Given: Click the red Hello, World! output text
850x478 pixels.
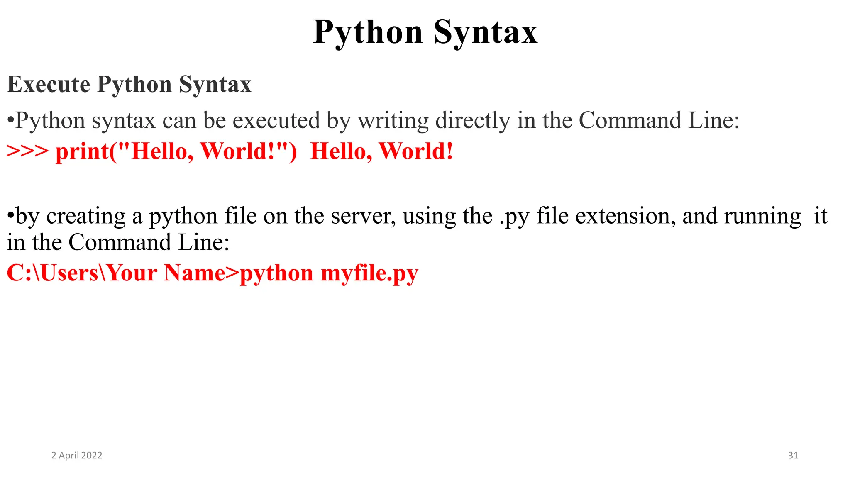Looking at the screenshot, I should (381, 151).
